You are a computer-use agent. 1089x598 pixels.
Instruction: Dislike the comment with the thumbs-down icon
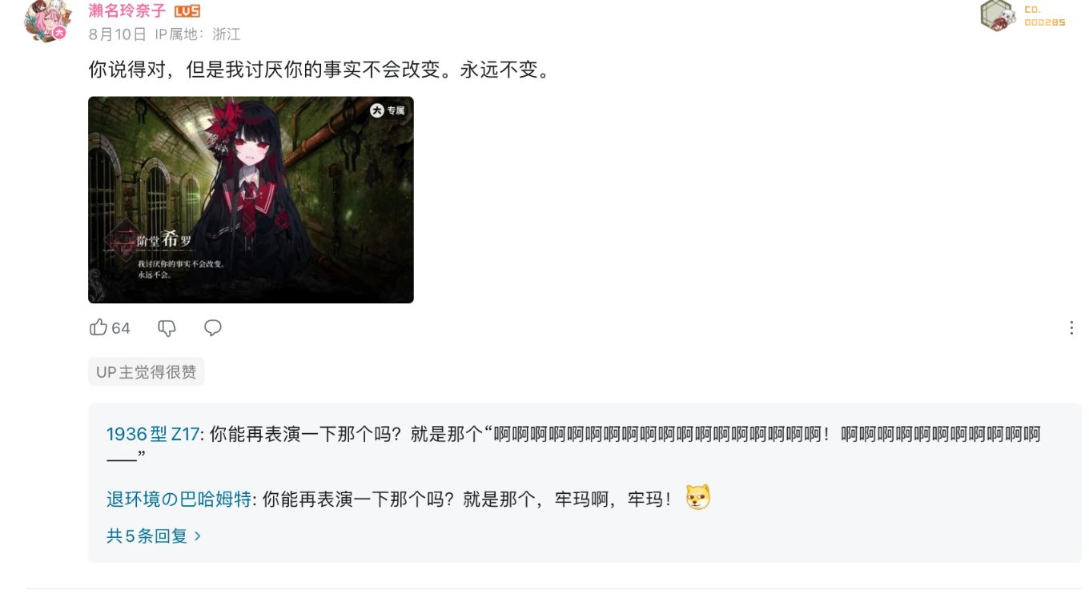[x=167, y=328]
